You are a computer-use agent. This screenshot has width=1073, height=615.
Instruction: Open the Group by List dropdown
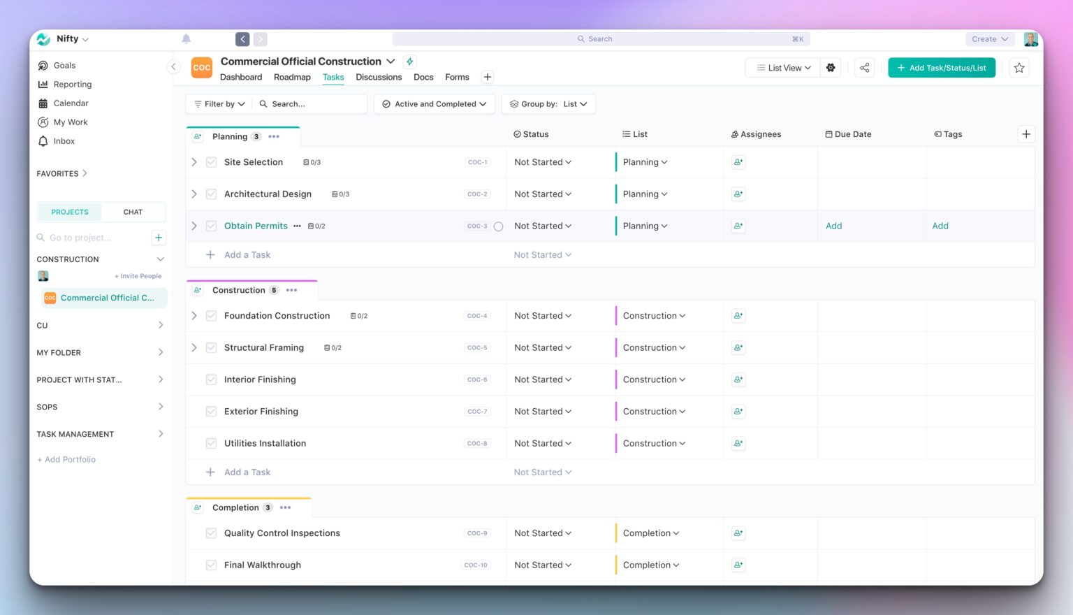(x=548, y=104)
